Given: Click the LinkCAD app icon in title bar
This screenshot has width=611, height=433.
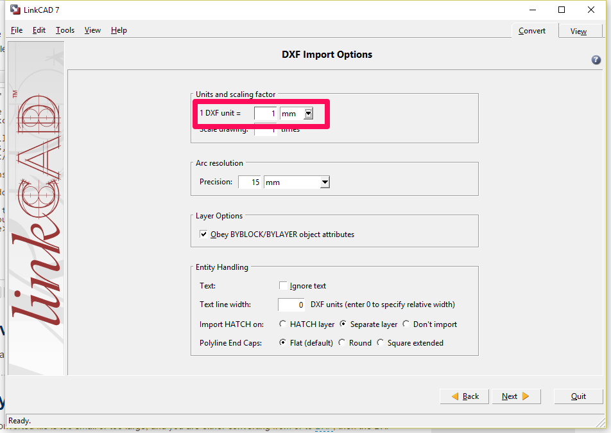Looking at the screenshot, I should click(15, 10).
